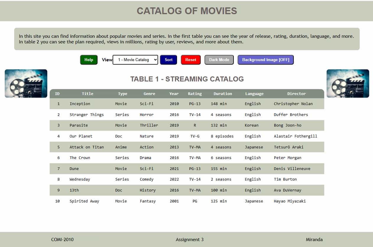Click director Tim Burton
373x247 pixels.
click(x=285, y=179)
